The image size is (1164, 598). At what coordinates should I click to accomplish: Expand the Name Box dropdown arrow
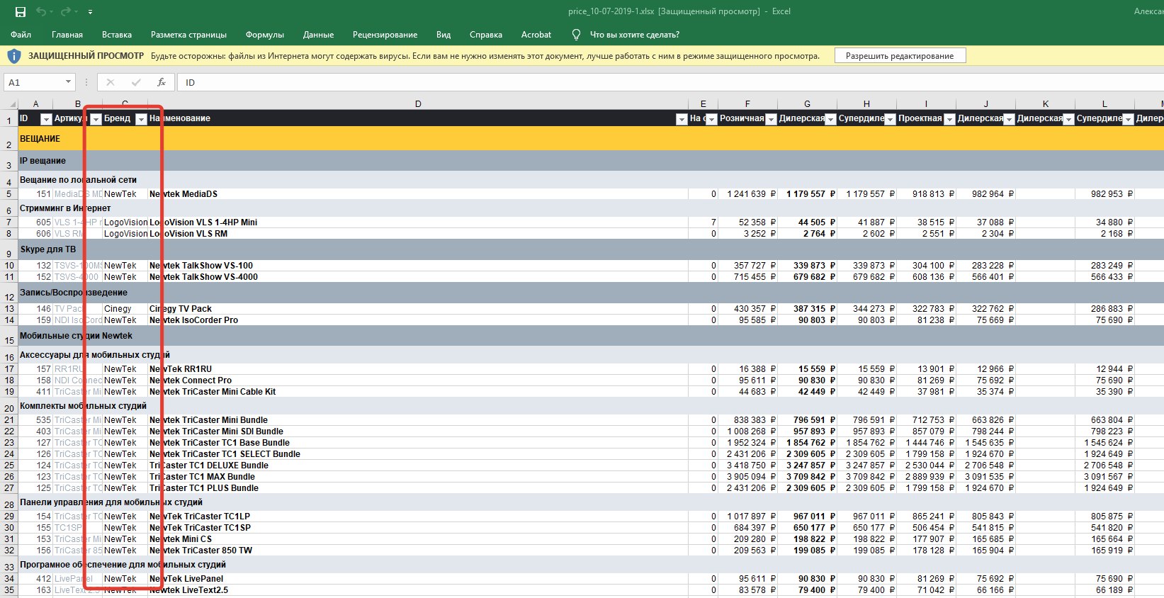68,82
